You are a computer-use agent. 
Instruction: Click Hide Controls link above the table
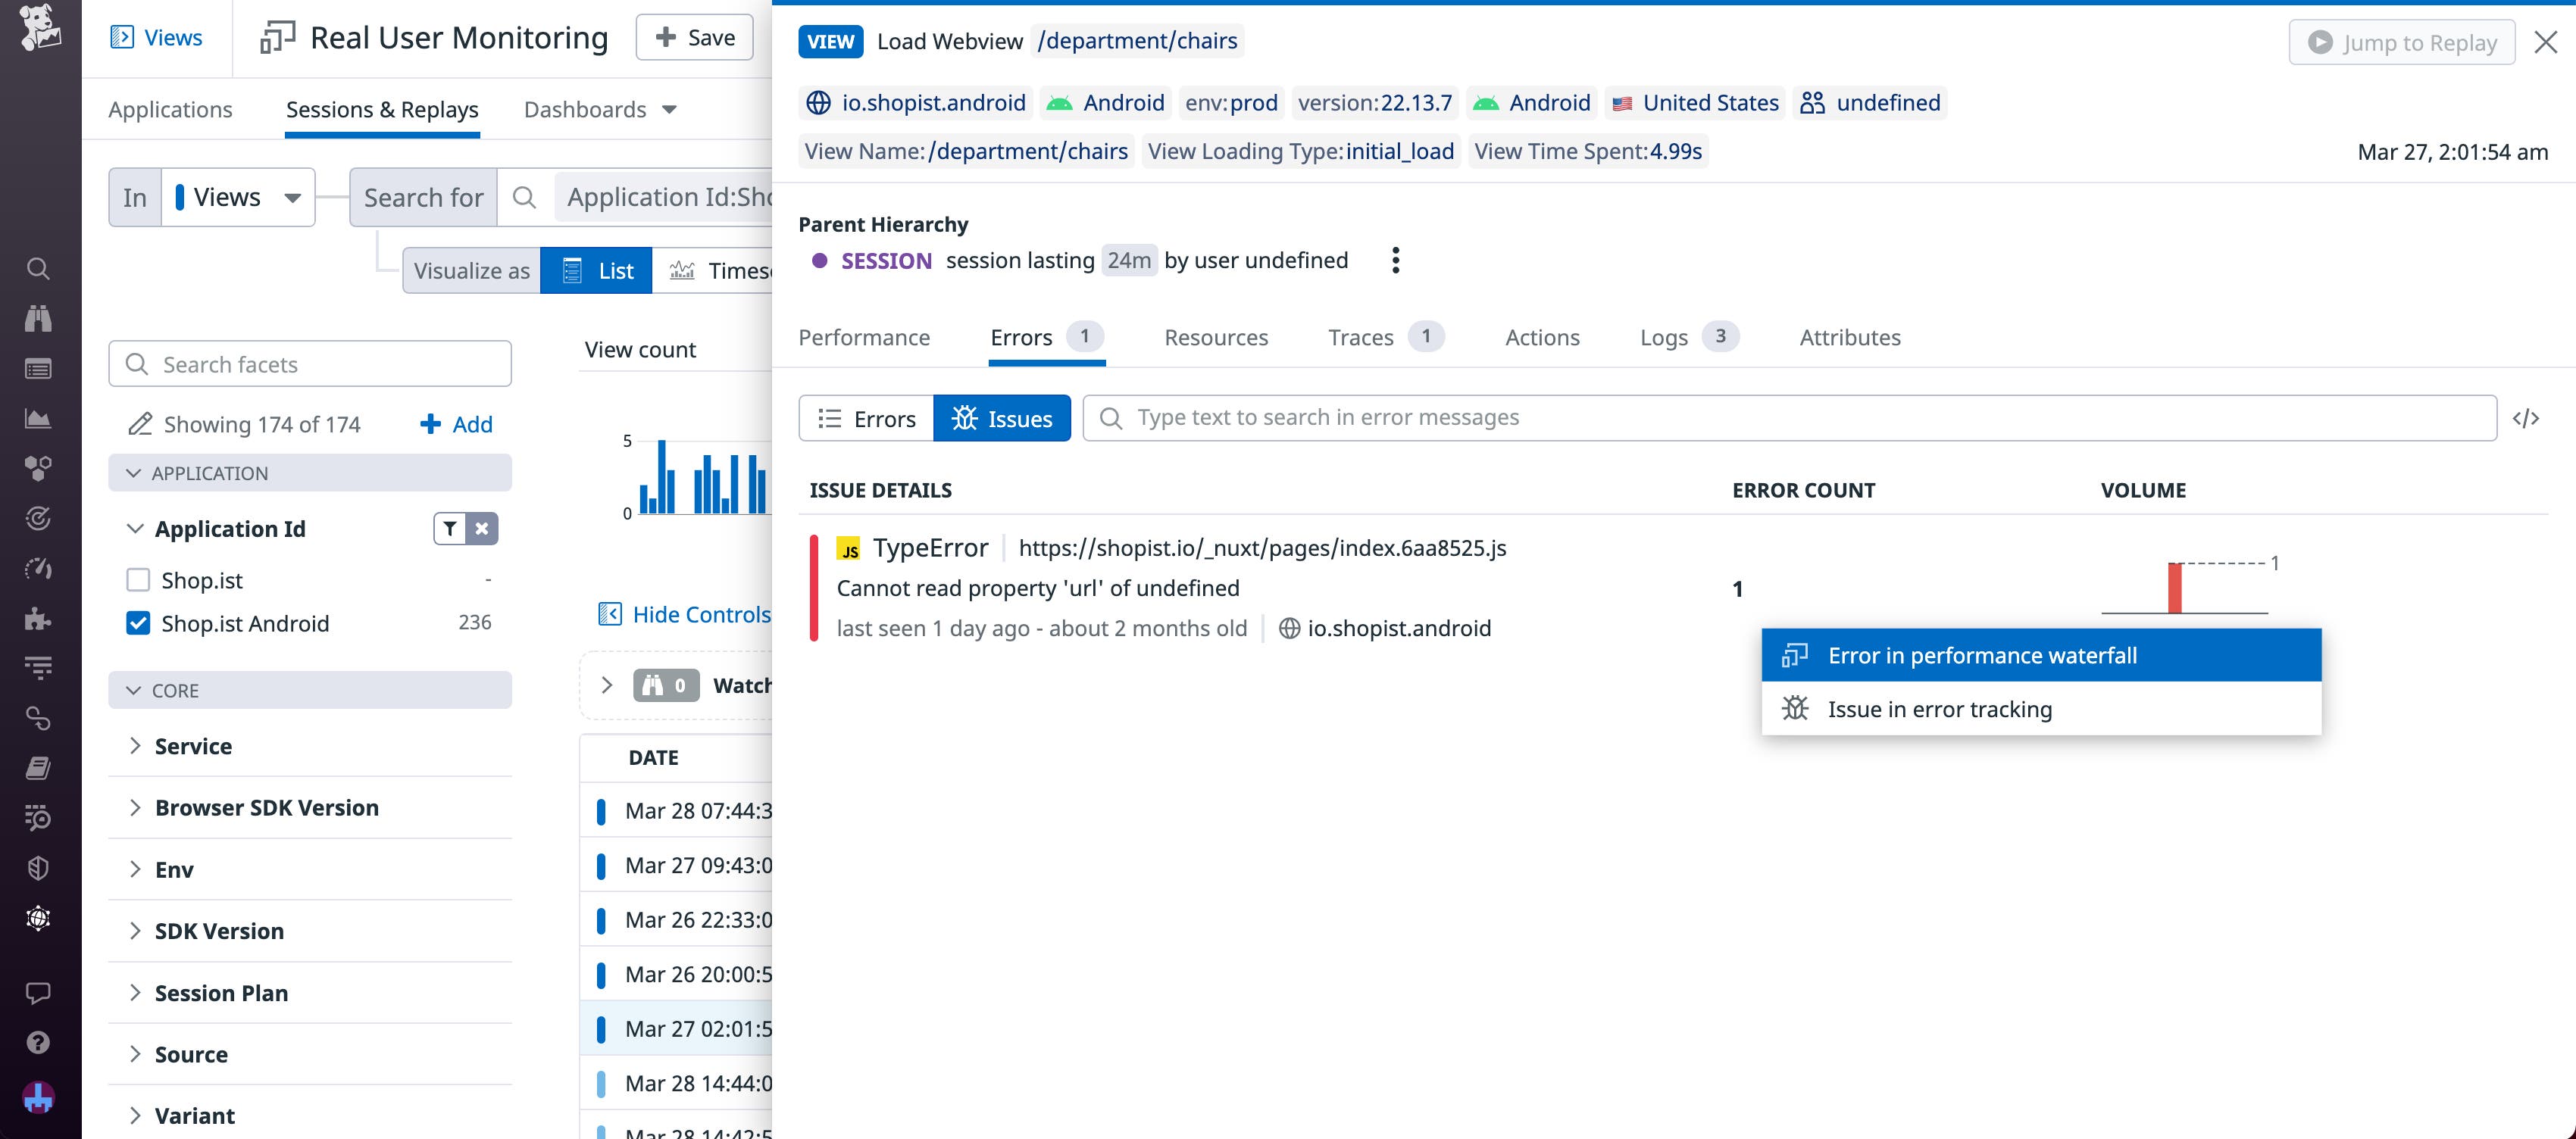(x=700, y=613)
